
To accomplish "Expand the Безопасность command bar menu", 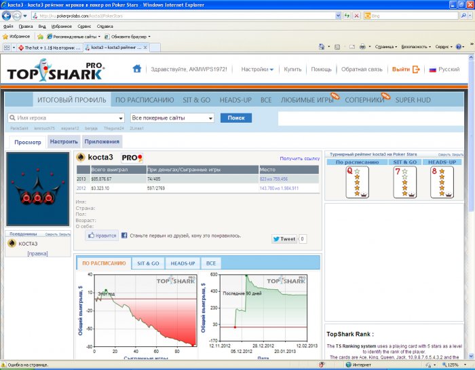I will [x=416, y=47].
